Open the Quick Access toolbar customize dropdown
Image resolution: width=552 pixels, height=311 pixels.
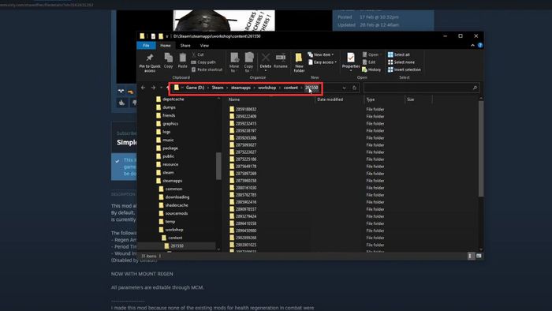tap(167, 36)
